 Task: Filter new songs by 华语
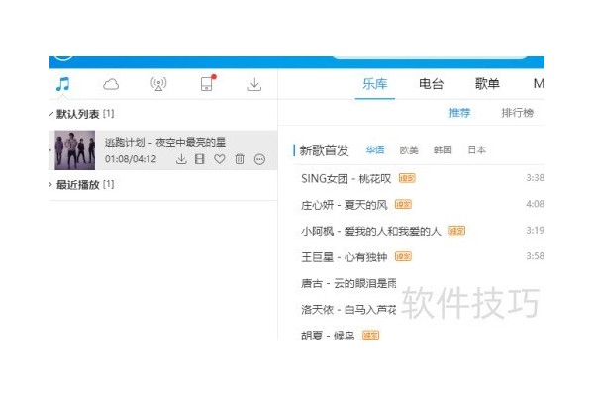click(x=375, y=150)
